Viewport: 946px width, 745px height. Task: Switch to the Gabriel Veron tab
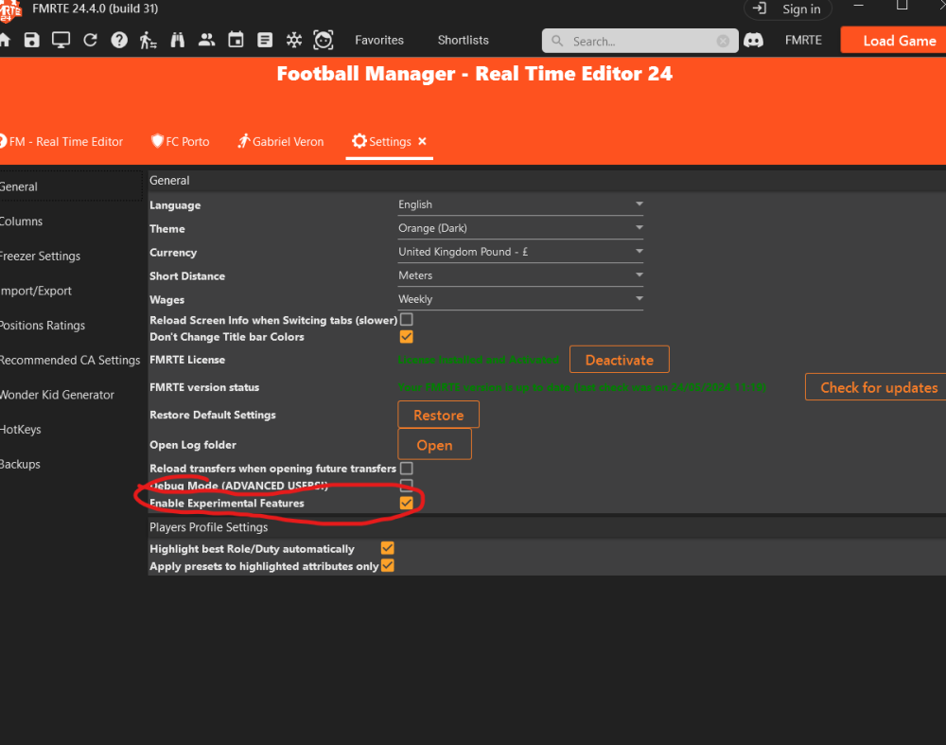pyautogui.click(x=281, y=141)
